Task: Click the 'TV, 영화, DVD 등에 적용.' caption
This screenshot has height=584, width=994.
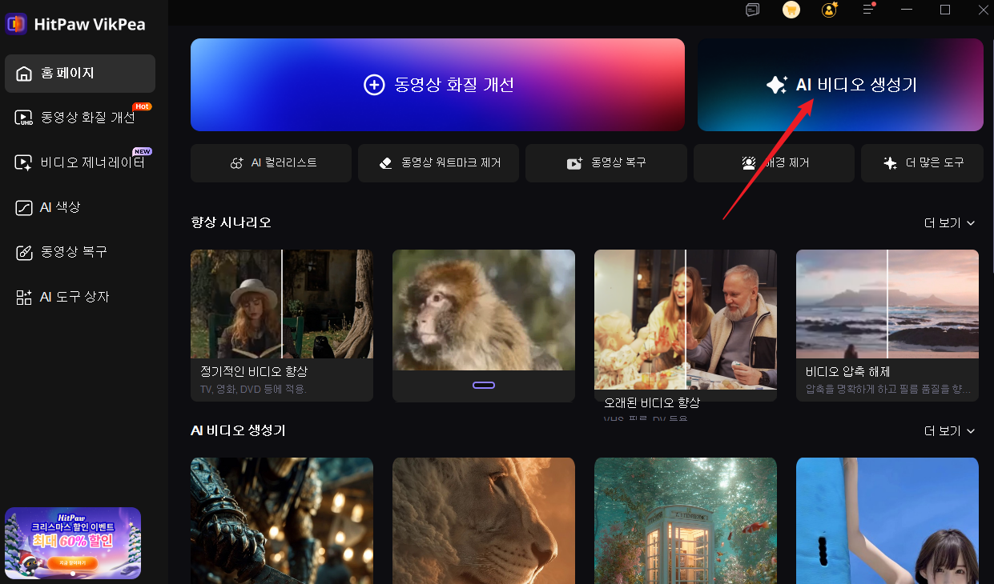Action: pos(253,390)
